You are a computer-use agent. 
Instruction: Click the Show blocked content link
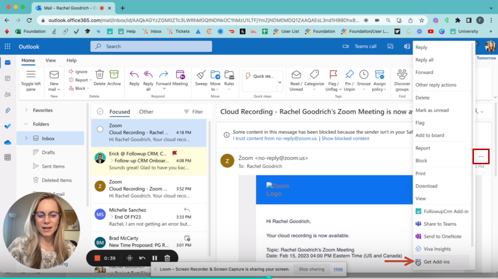tap(345, 138)
